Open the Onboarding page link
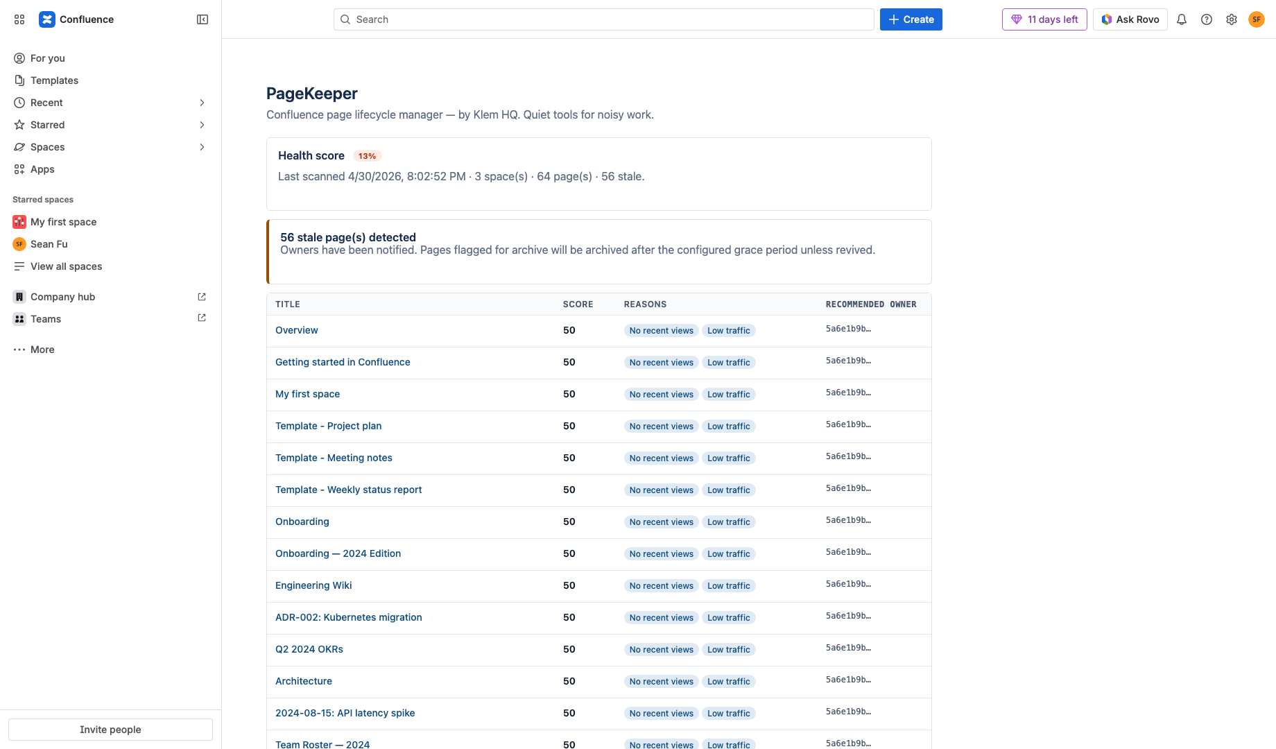The image size is (1276, 749). tap(302, 522)
